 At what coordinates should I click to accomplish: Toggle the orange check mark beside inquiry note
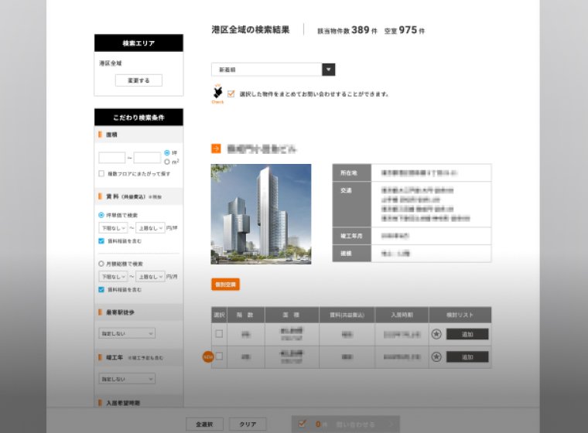[x=231, y=94]
